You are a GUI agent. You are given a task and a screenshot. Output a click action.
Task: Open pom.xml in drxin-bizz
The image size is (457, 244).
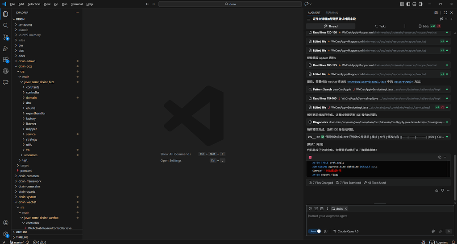coord(48,171)
